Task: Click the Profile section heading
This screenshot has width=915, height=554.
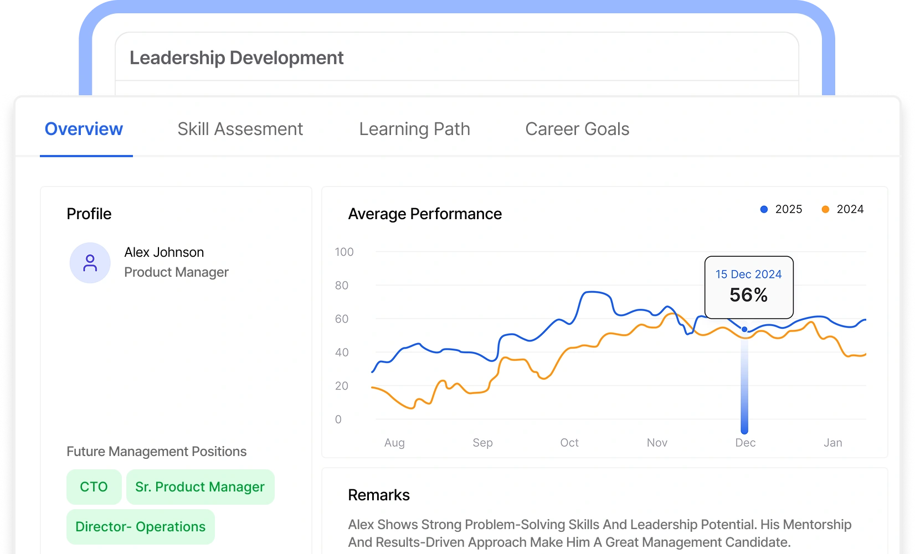Action: coord(89,214)
